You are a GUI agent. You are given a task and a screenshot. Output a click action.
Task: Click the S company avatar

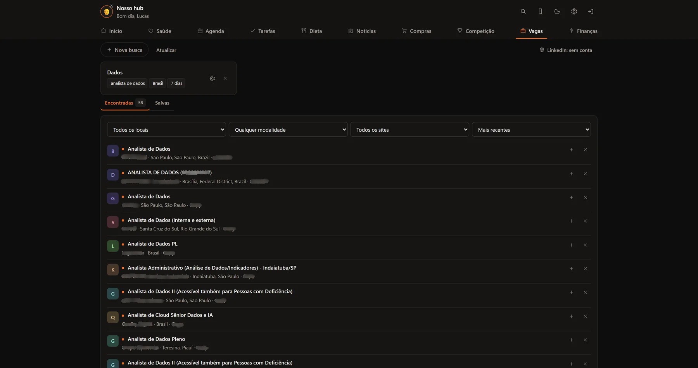click(113, 222)
